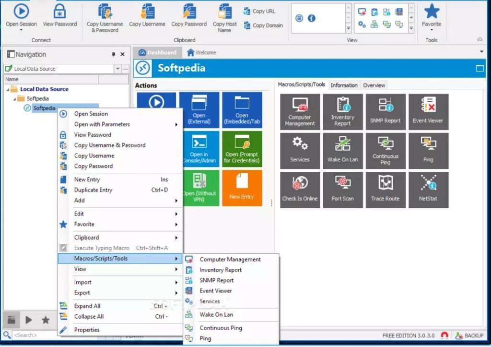
Task: Click the Favorite star in ribbon
Action: [432, 12]
